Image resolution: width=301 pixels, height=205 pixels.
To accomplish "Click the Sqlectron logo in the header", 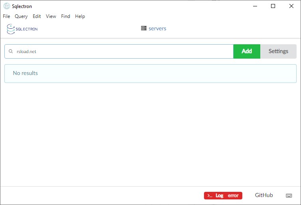I will point(22,29).
